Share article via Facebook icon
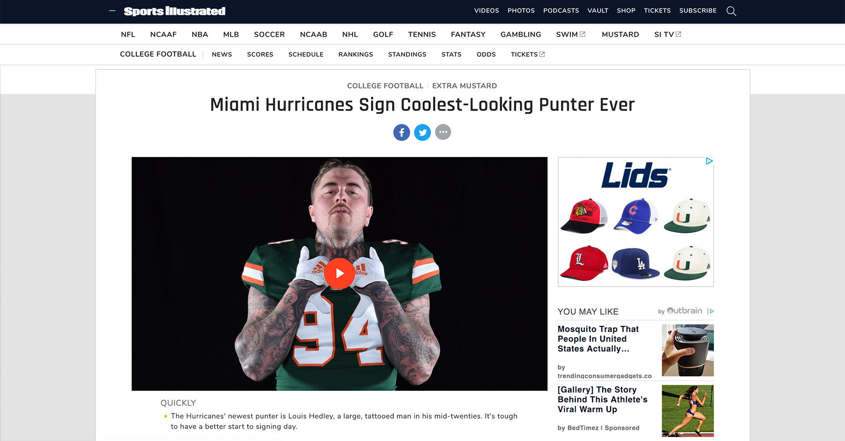Image resolution: width=845 pixels, height=441 pixels. coord(401,132)
